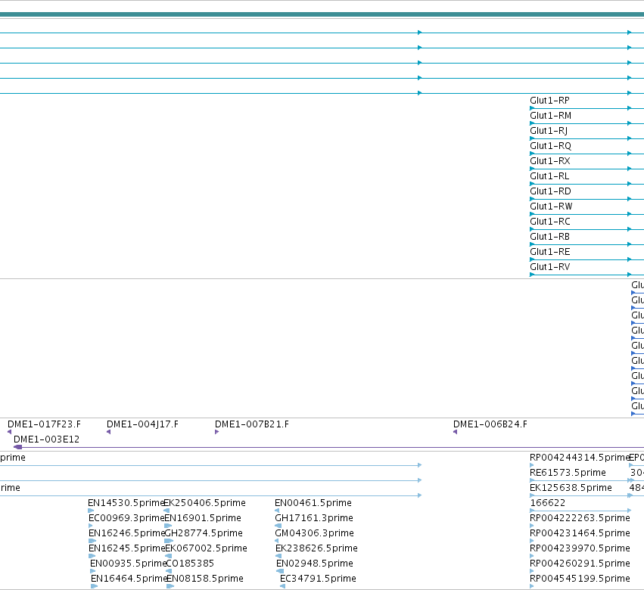Select the Glut1-RQ transcript label
This screenshot has width=644, height=590.
click(550, 146)
